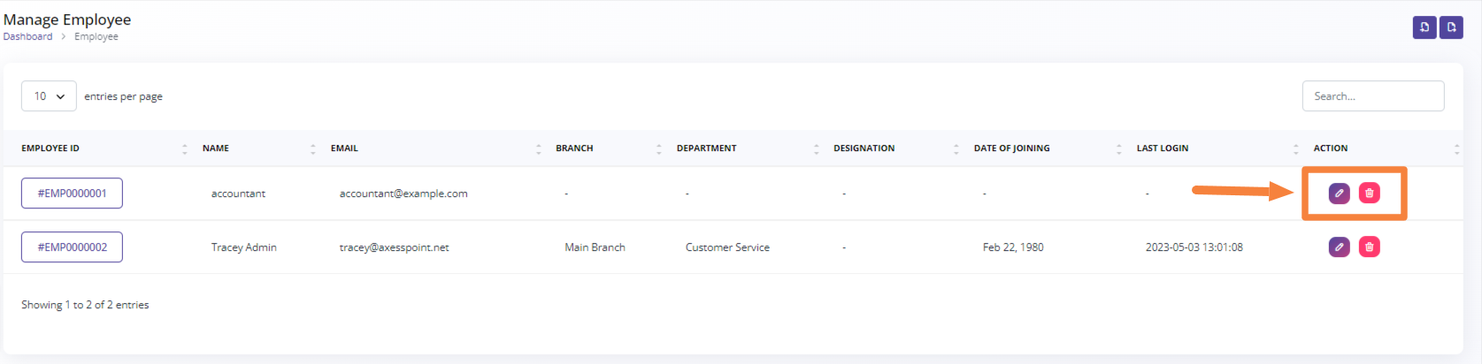1482x364 pixels.
Task: Open employee #EMP0000001 details
Action: tap(72, 193)
